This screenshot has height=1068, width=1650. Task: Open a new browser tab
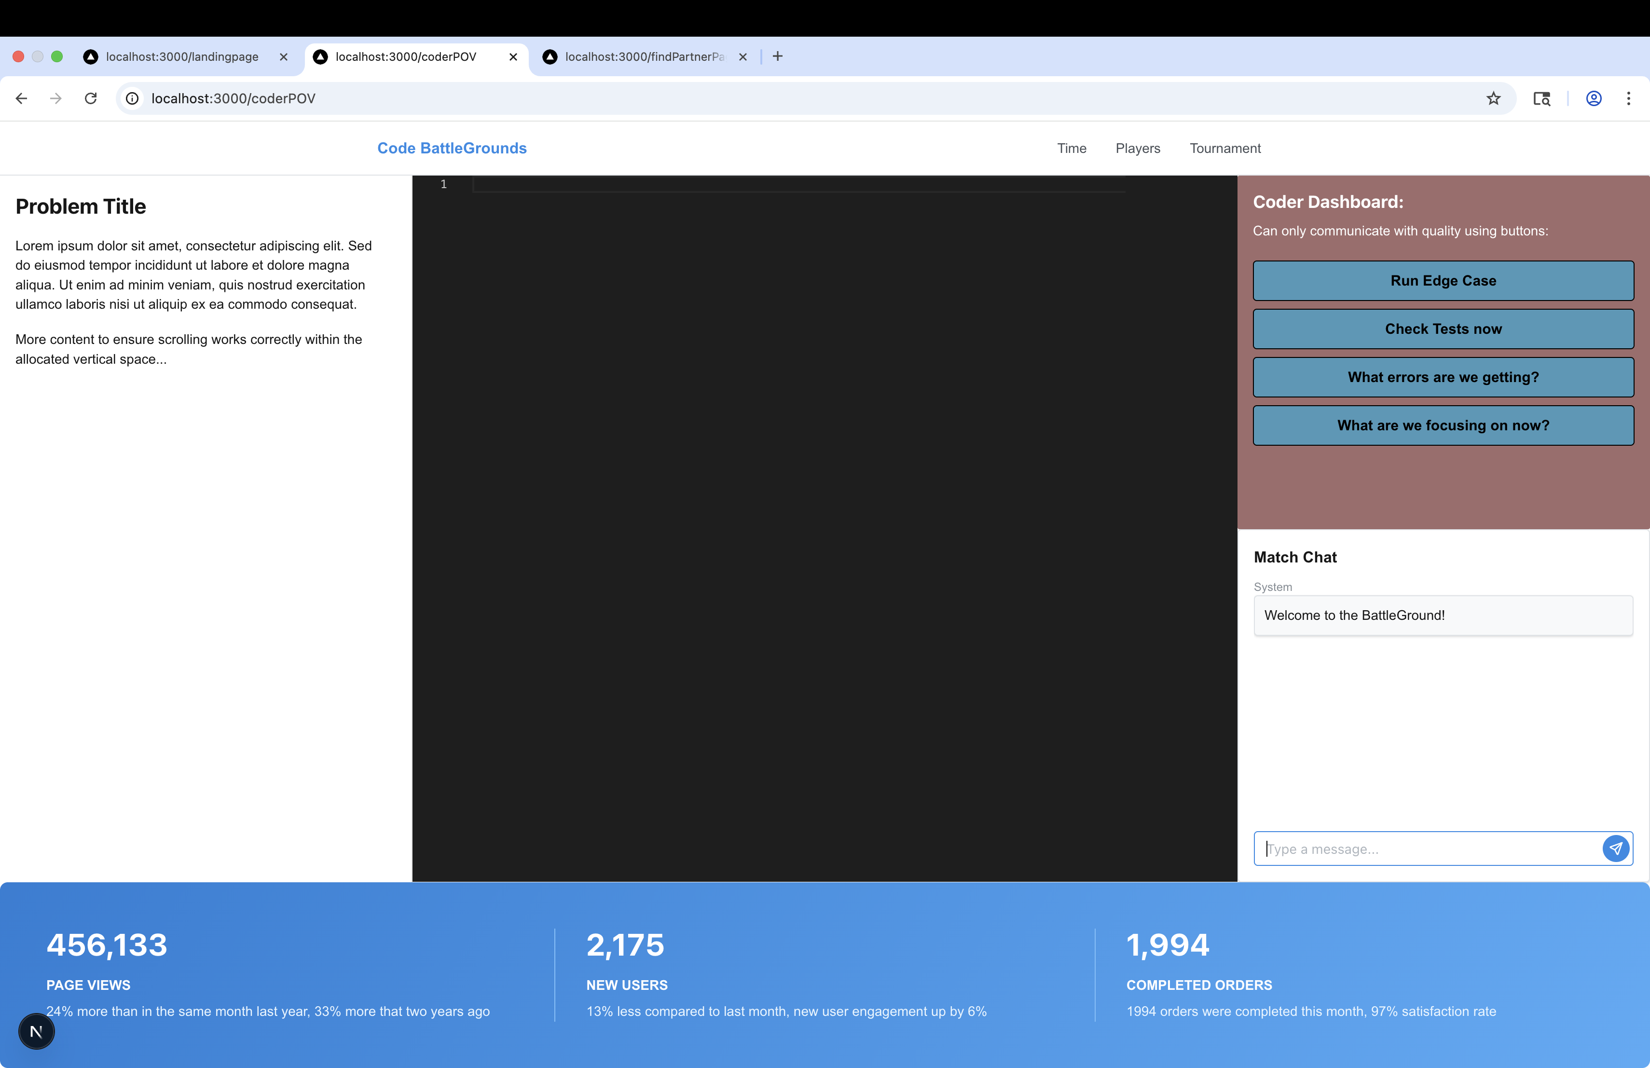(x=778, y=56)
